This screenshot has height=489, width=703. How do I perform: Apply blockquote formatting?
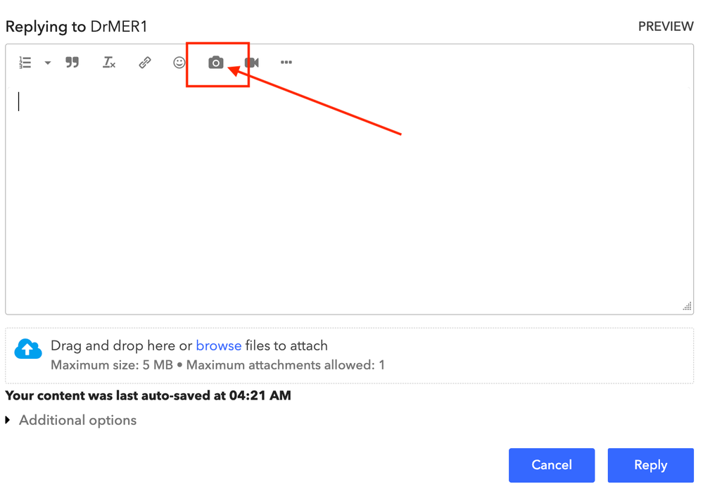coord(72,63)
